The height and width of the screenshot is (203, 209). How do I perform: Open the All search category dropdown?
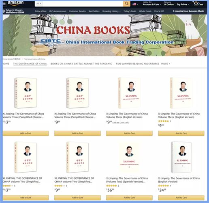(39, 4)
